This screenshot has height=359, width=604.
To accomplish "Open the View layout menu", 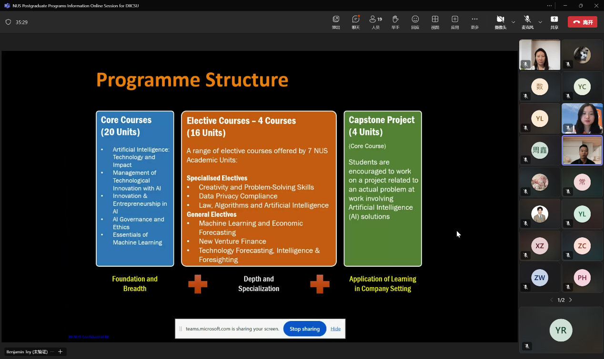I will coord(435,21).
